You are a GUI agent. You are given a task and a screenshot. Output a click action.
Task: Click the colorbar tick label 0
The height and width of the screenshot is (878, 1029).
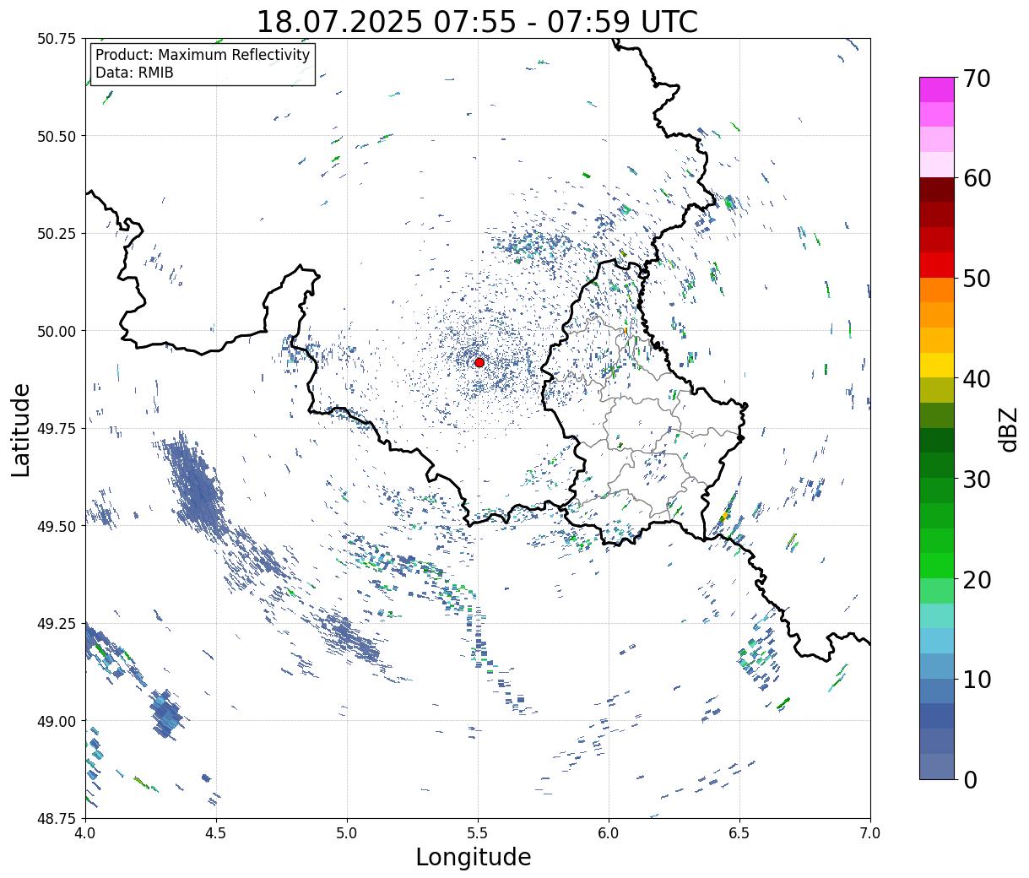[970, 779]
